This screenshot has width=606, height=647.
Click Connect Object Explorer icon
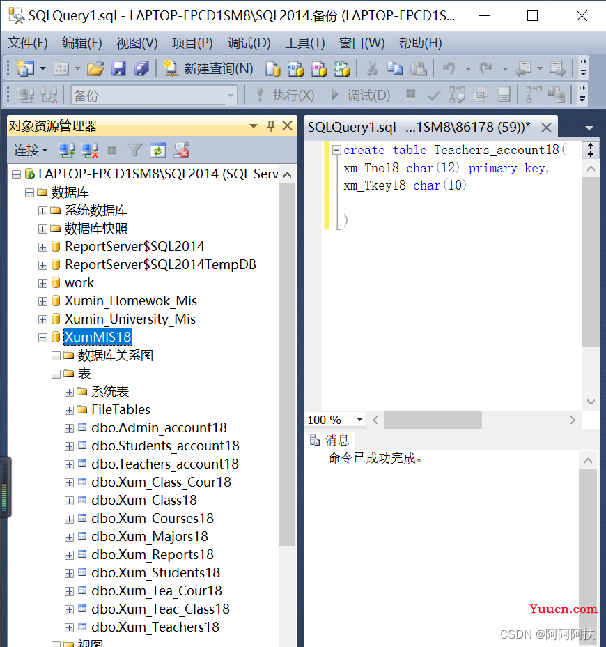[66, 150]
